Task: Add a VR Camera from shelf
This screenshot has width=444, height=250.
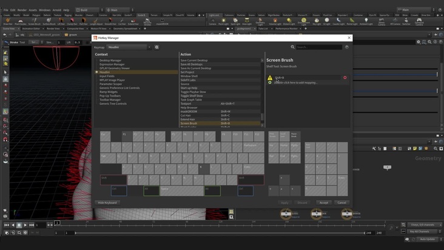Action: point(395,21)
